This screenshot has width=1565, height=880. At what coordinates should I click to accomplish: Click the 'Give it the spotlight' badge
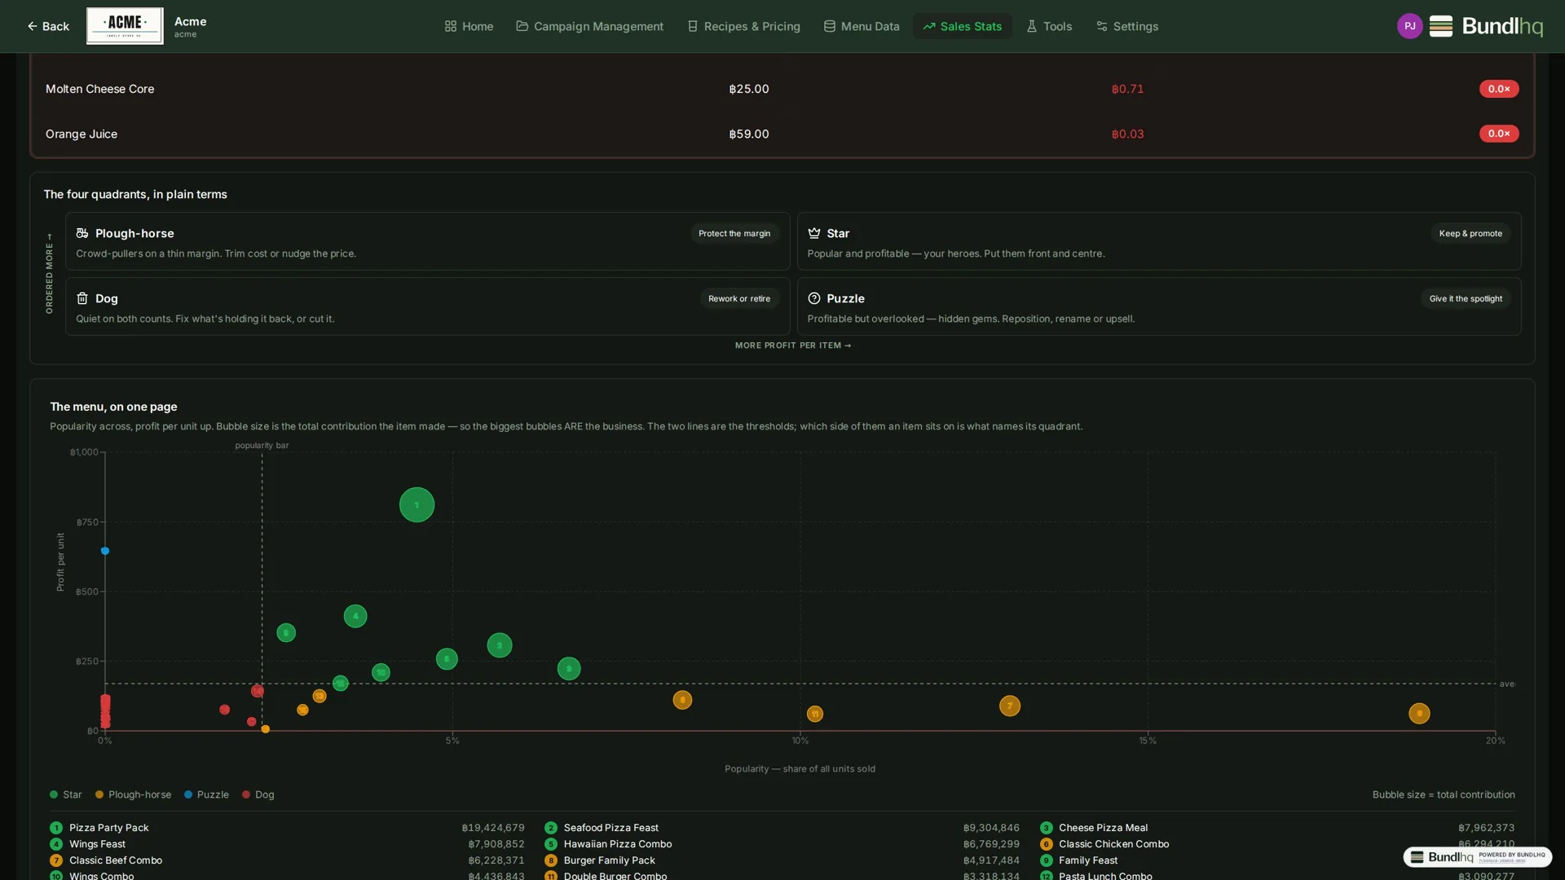(x=1466, y=298)
